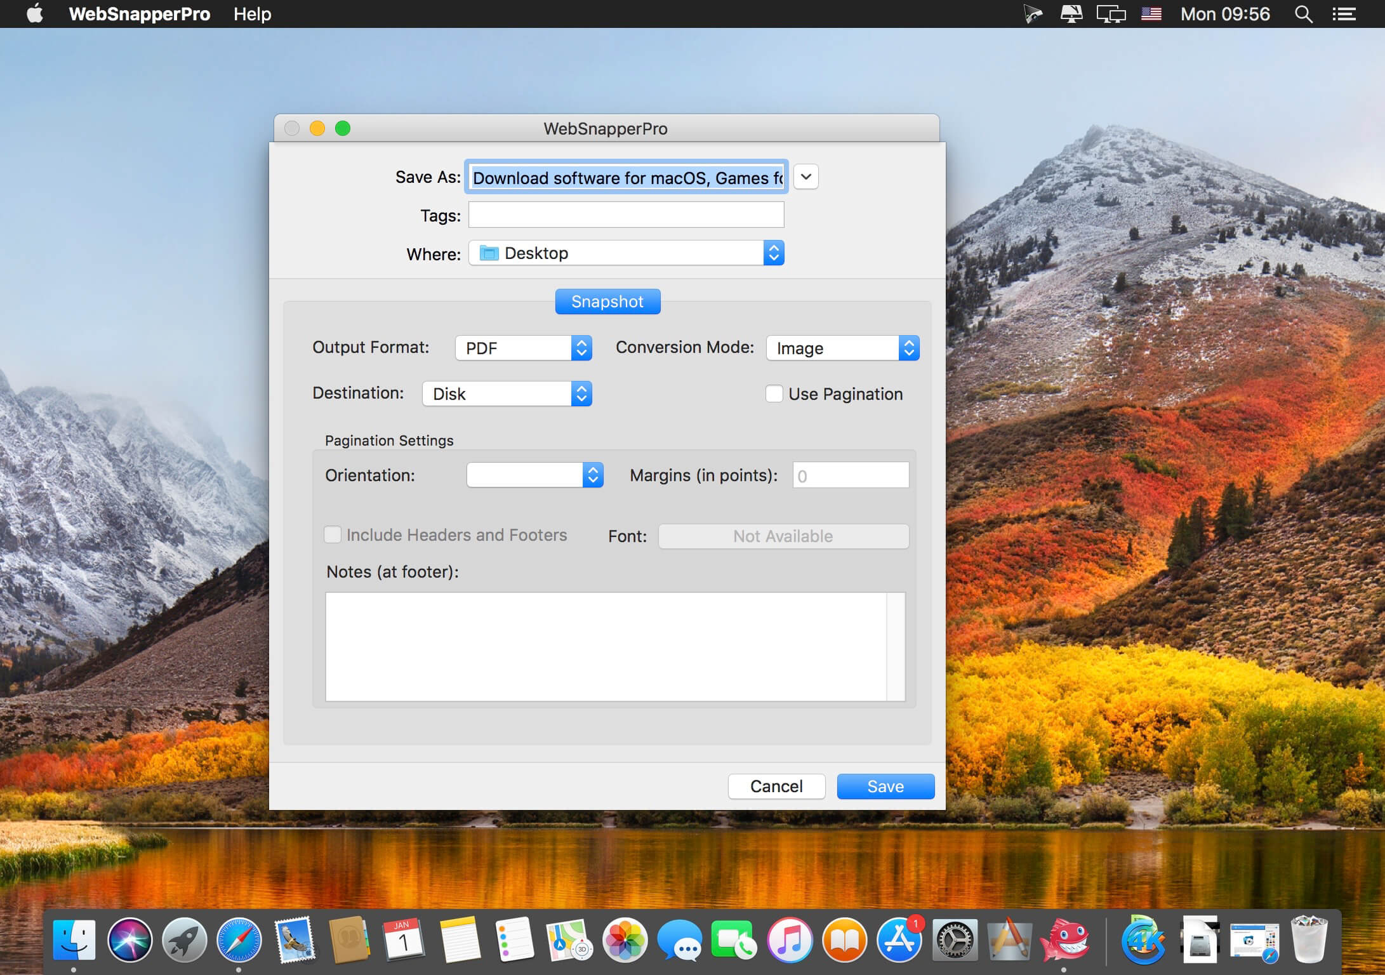Open Notification Center list icon
1385x975 pixels.
[x=1344, y=14]
